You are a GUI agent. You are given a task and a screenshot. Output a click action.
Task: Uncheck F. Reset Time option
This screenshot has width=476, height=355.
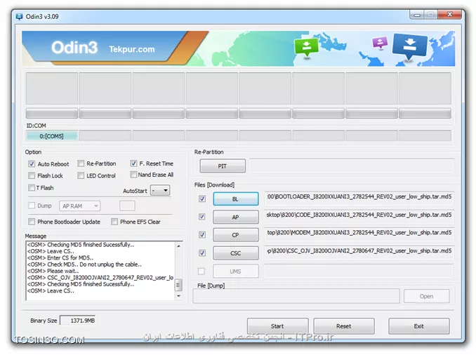[x=133, y=163]
